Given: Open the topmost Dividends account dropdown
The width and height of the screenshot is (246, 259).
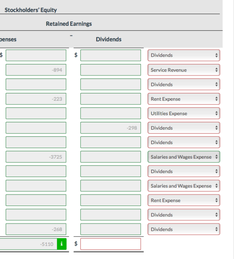Looking at the screenshot, I should pos(184,55).
